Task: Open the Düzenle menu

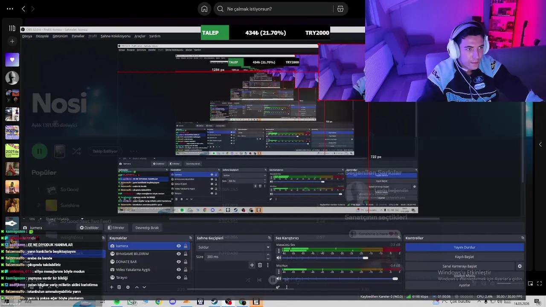Action: pos(42,36)
